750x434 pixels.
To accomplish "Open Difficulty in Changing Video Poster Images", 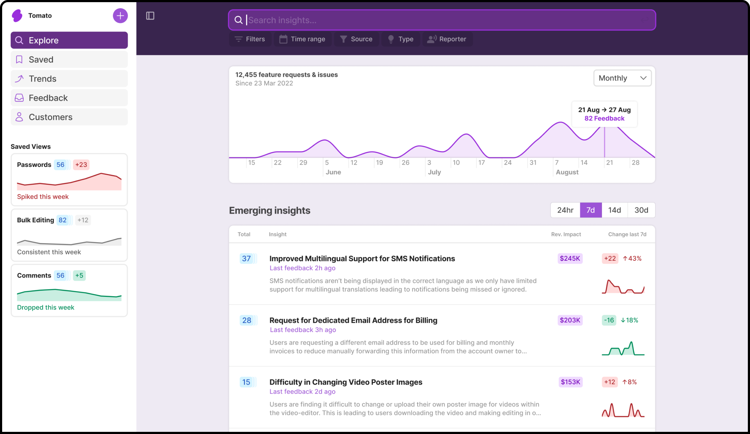I will click(x=346, y=382).
